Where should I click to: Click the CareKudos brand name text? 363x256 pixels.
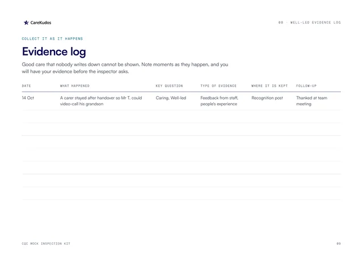(x=41, y=23)
